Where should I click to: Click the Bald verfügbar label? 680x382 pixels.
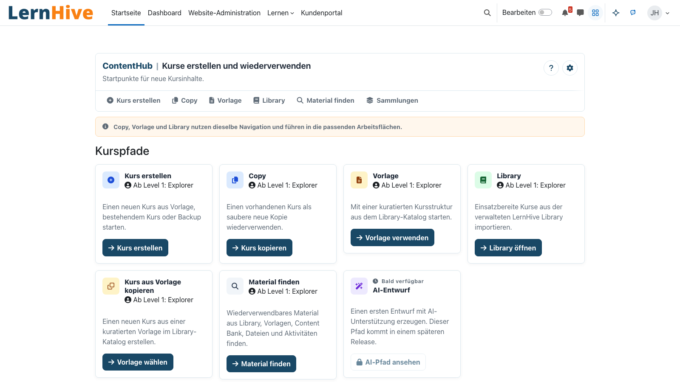pos(398,281)
